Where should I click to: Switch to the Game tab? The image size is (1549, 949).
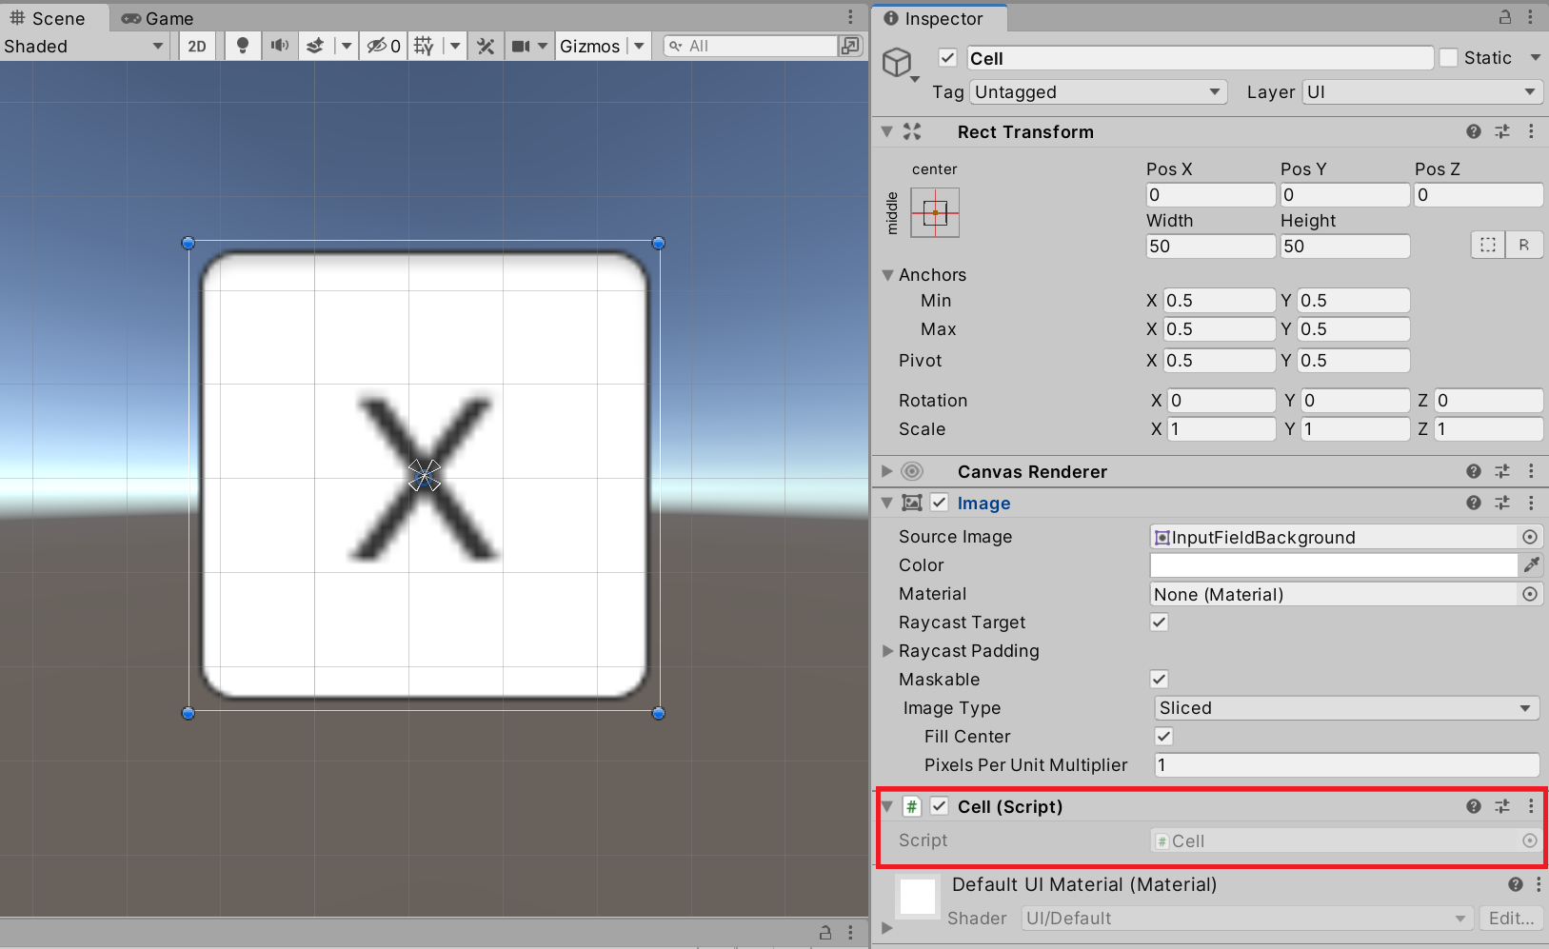click(x=158, y=18)
